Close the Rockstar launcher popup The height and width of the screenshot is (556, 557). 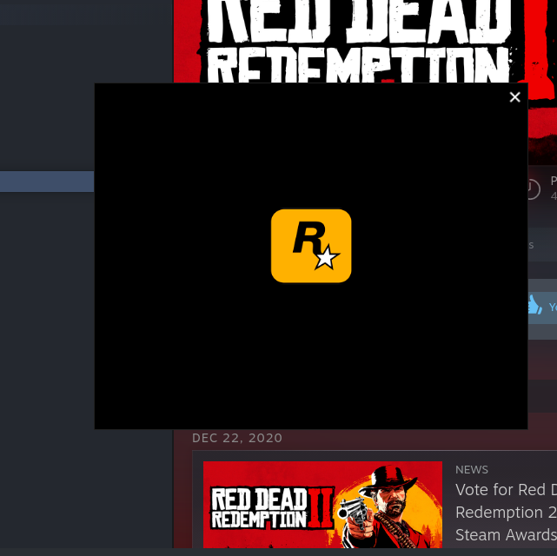pos(514,97)
